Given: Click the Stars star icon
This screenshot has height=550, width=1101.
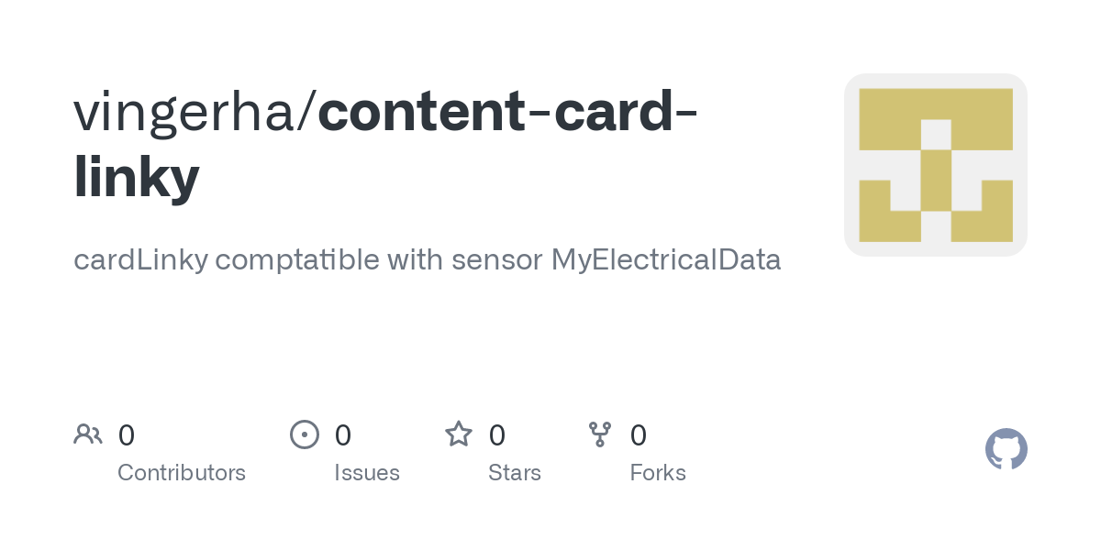Looking at the screenshot, I should (459, 434).
